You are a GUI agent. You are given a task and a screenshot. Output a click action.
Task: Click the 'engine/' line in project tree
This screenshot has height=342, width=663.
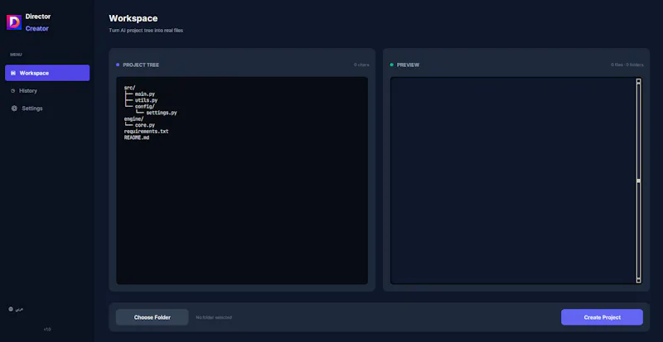(134, 118)
